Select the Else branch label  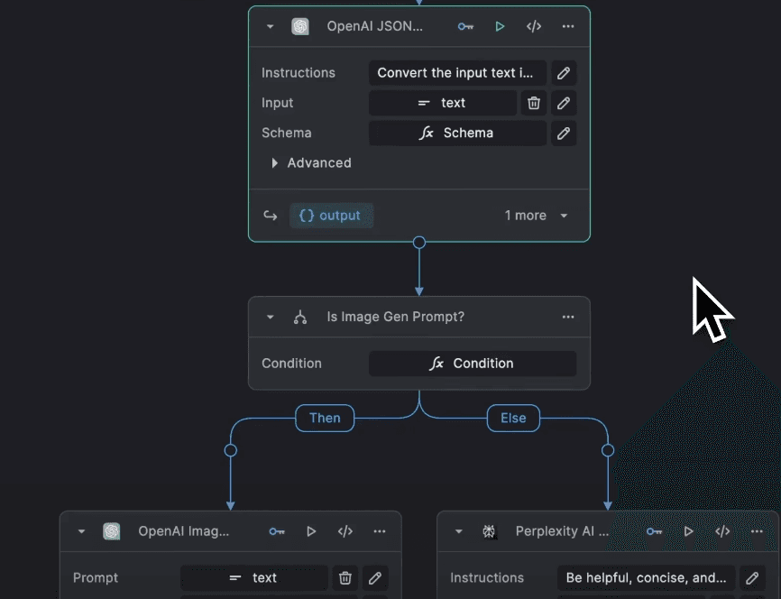pyautogui.click(x=513, y=418)
